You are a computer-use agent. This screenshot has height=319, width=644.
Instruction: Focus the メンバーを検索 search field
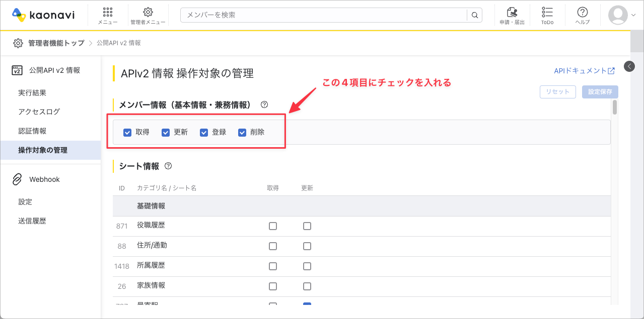click(x=324, y=15)
